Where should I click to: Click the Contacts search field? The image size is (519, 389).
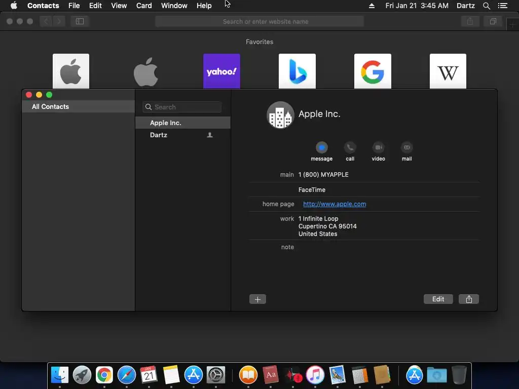[182, 107]
